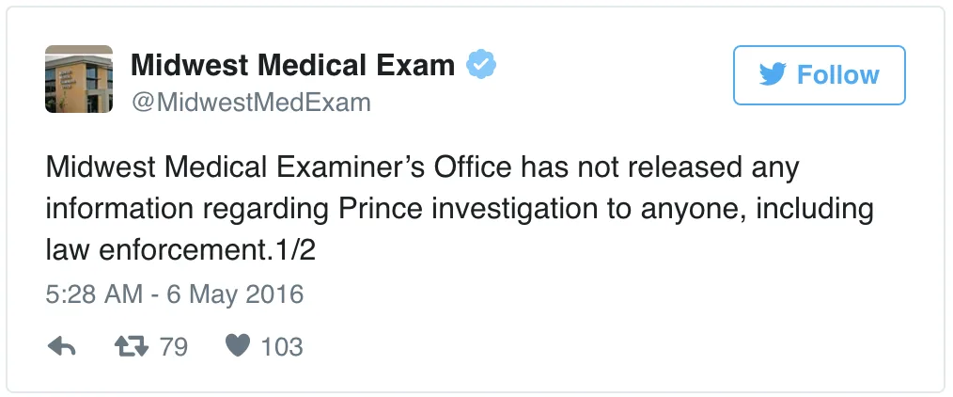Click the Twitter bird icon in Follow
This screenshot has height=397, width=953.
point(773,74)
